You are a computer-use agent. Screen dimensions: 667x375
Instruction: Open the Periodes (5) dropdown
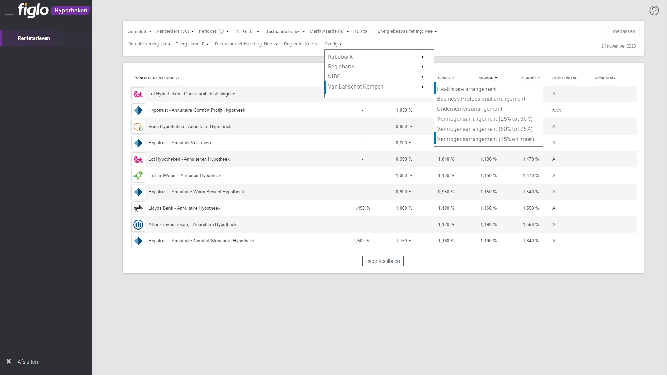coord(214,31)
